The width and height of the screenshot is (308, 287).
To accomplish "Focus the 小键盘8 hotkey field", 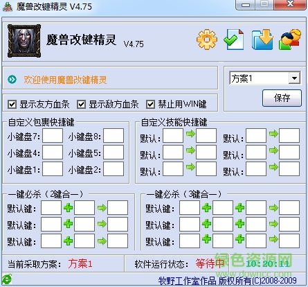I will coord(114,136).
